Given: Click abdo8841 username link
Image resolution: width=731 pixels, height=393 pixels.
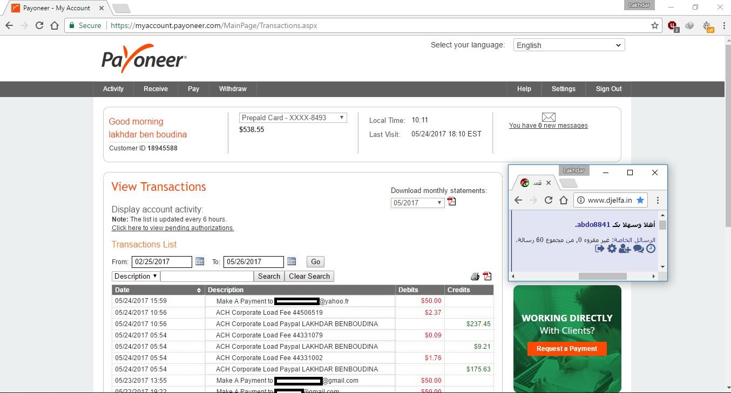Looking at the screenshot, I should (593, 224).
